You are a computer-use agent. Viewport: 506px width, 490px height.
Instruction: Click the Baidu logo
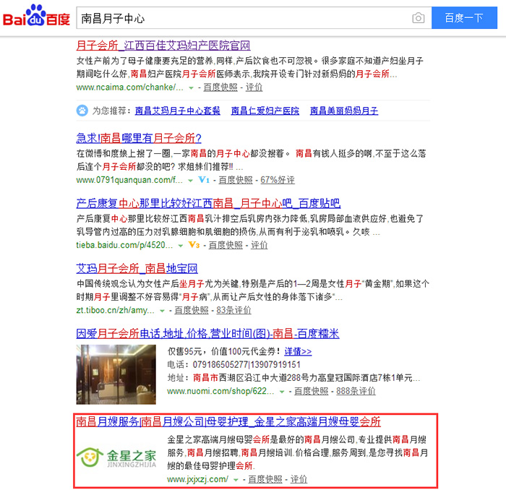click(35, 17)
